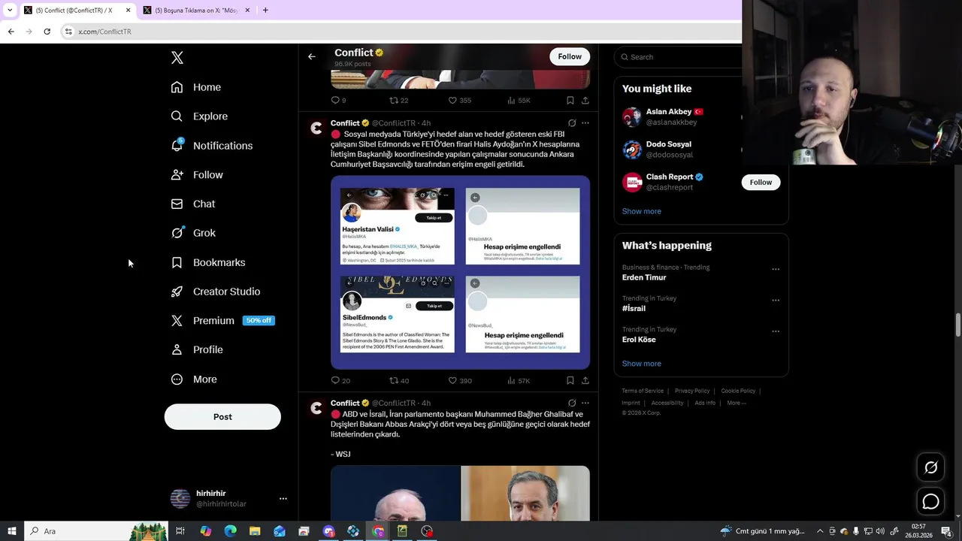Share the top post with 355 likes
The width and height of the screenshot is (962, 541).
pyautogui.click(x=585, y=101)
